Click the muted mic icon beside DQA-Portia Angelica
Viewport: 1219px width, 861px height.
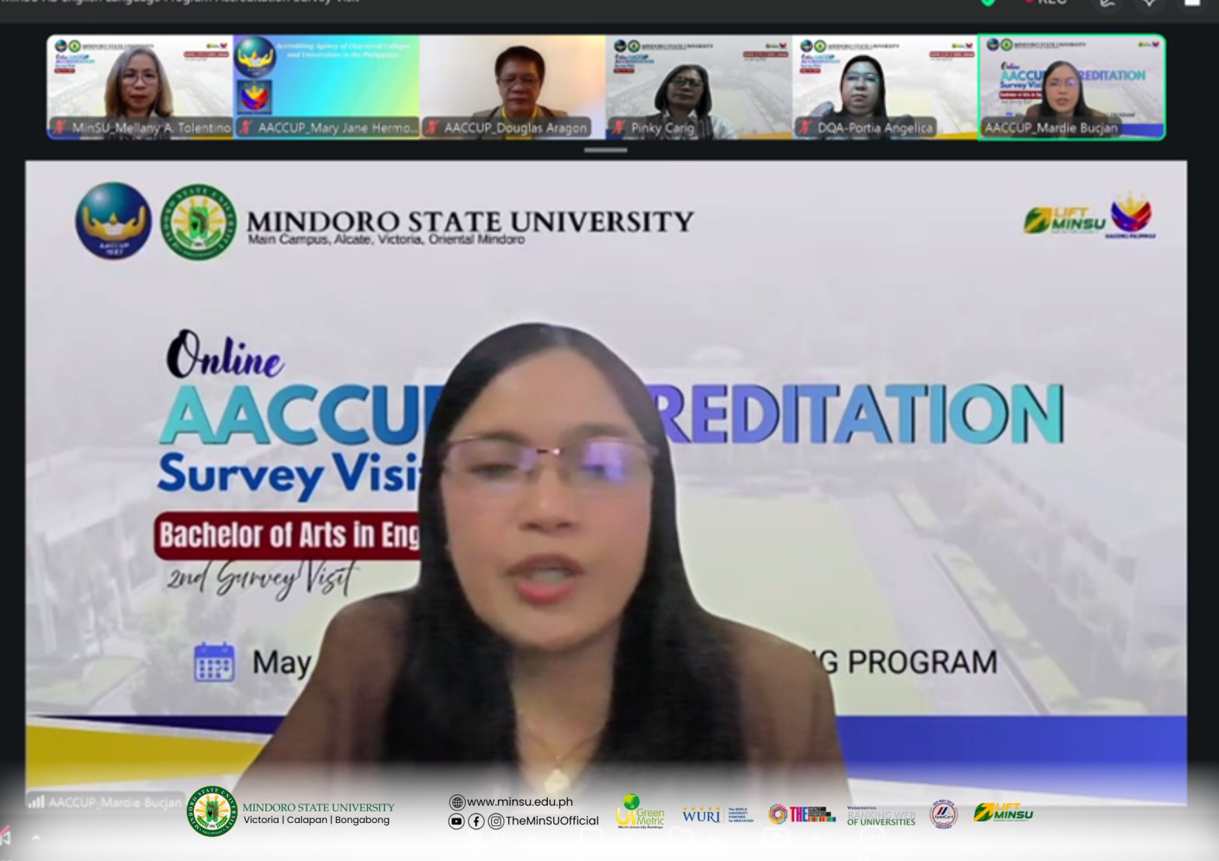tap(805, 127)
